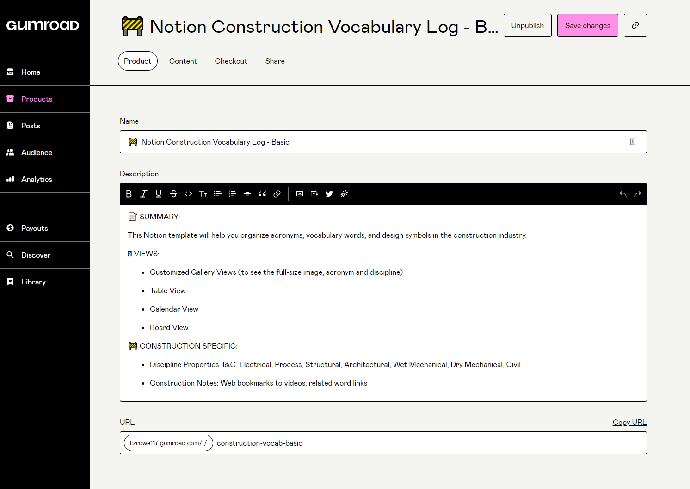Image resolution: width=690 pixels, height=489 pixels.
Task: Apply strikethrough formatting
Action: 173,194
